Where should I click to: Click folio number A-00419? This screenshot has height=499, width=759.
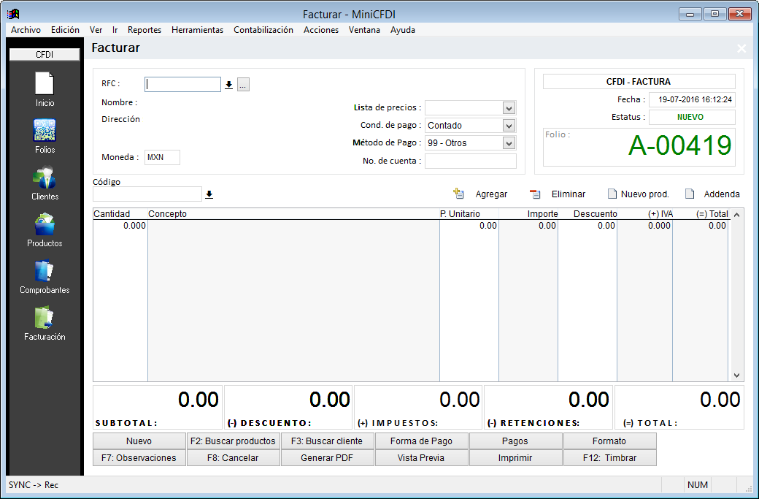(x=680, y=145)
